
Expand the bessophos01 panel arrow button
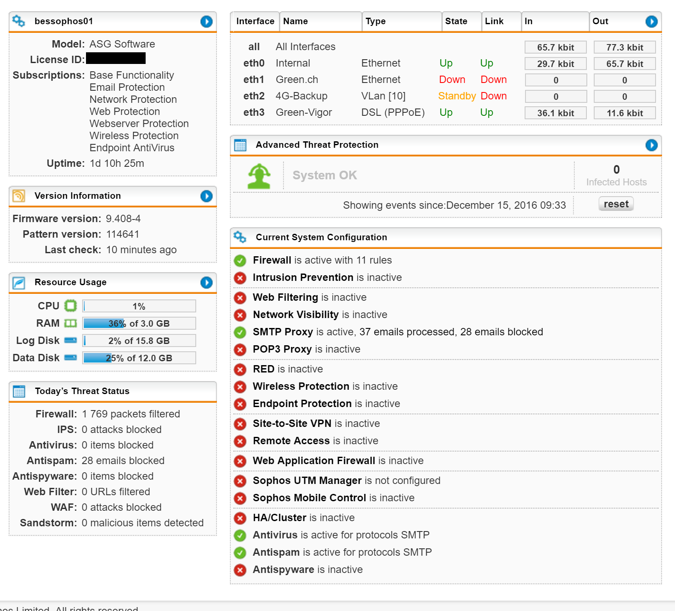tap(207, 21)
